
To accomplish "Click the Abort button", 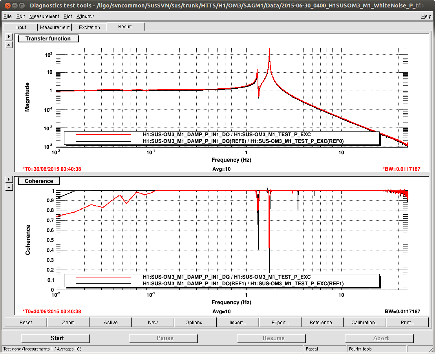I will point(379,338).
